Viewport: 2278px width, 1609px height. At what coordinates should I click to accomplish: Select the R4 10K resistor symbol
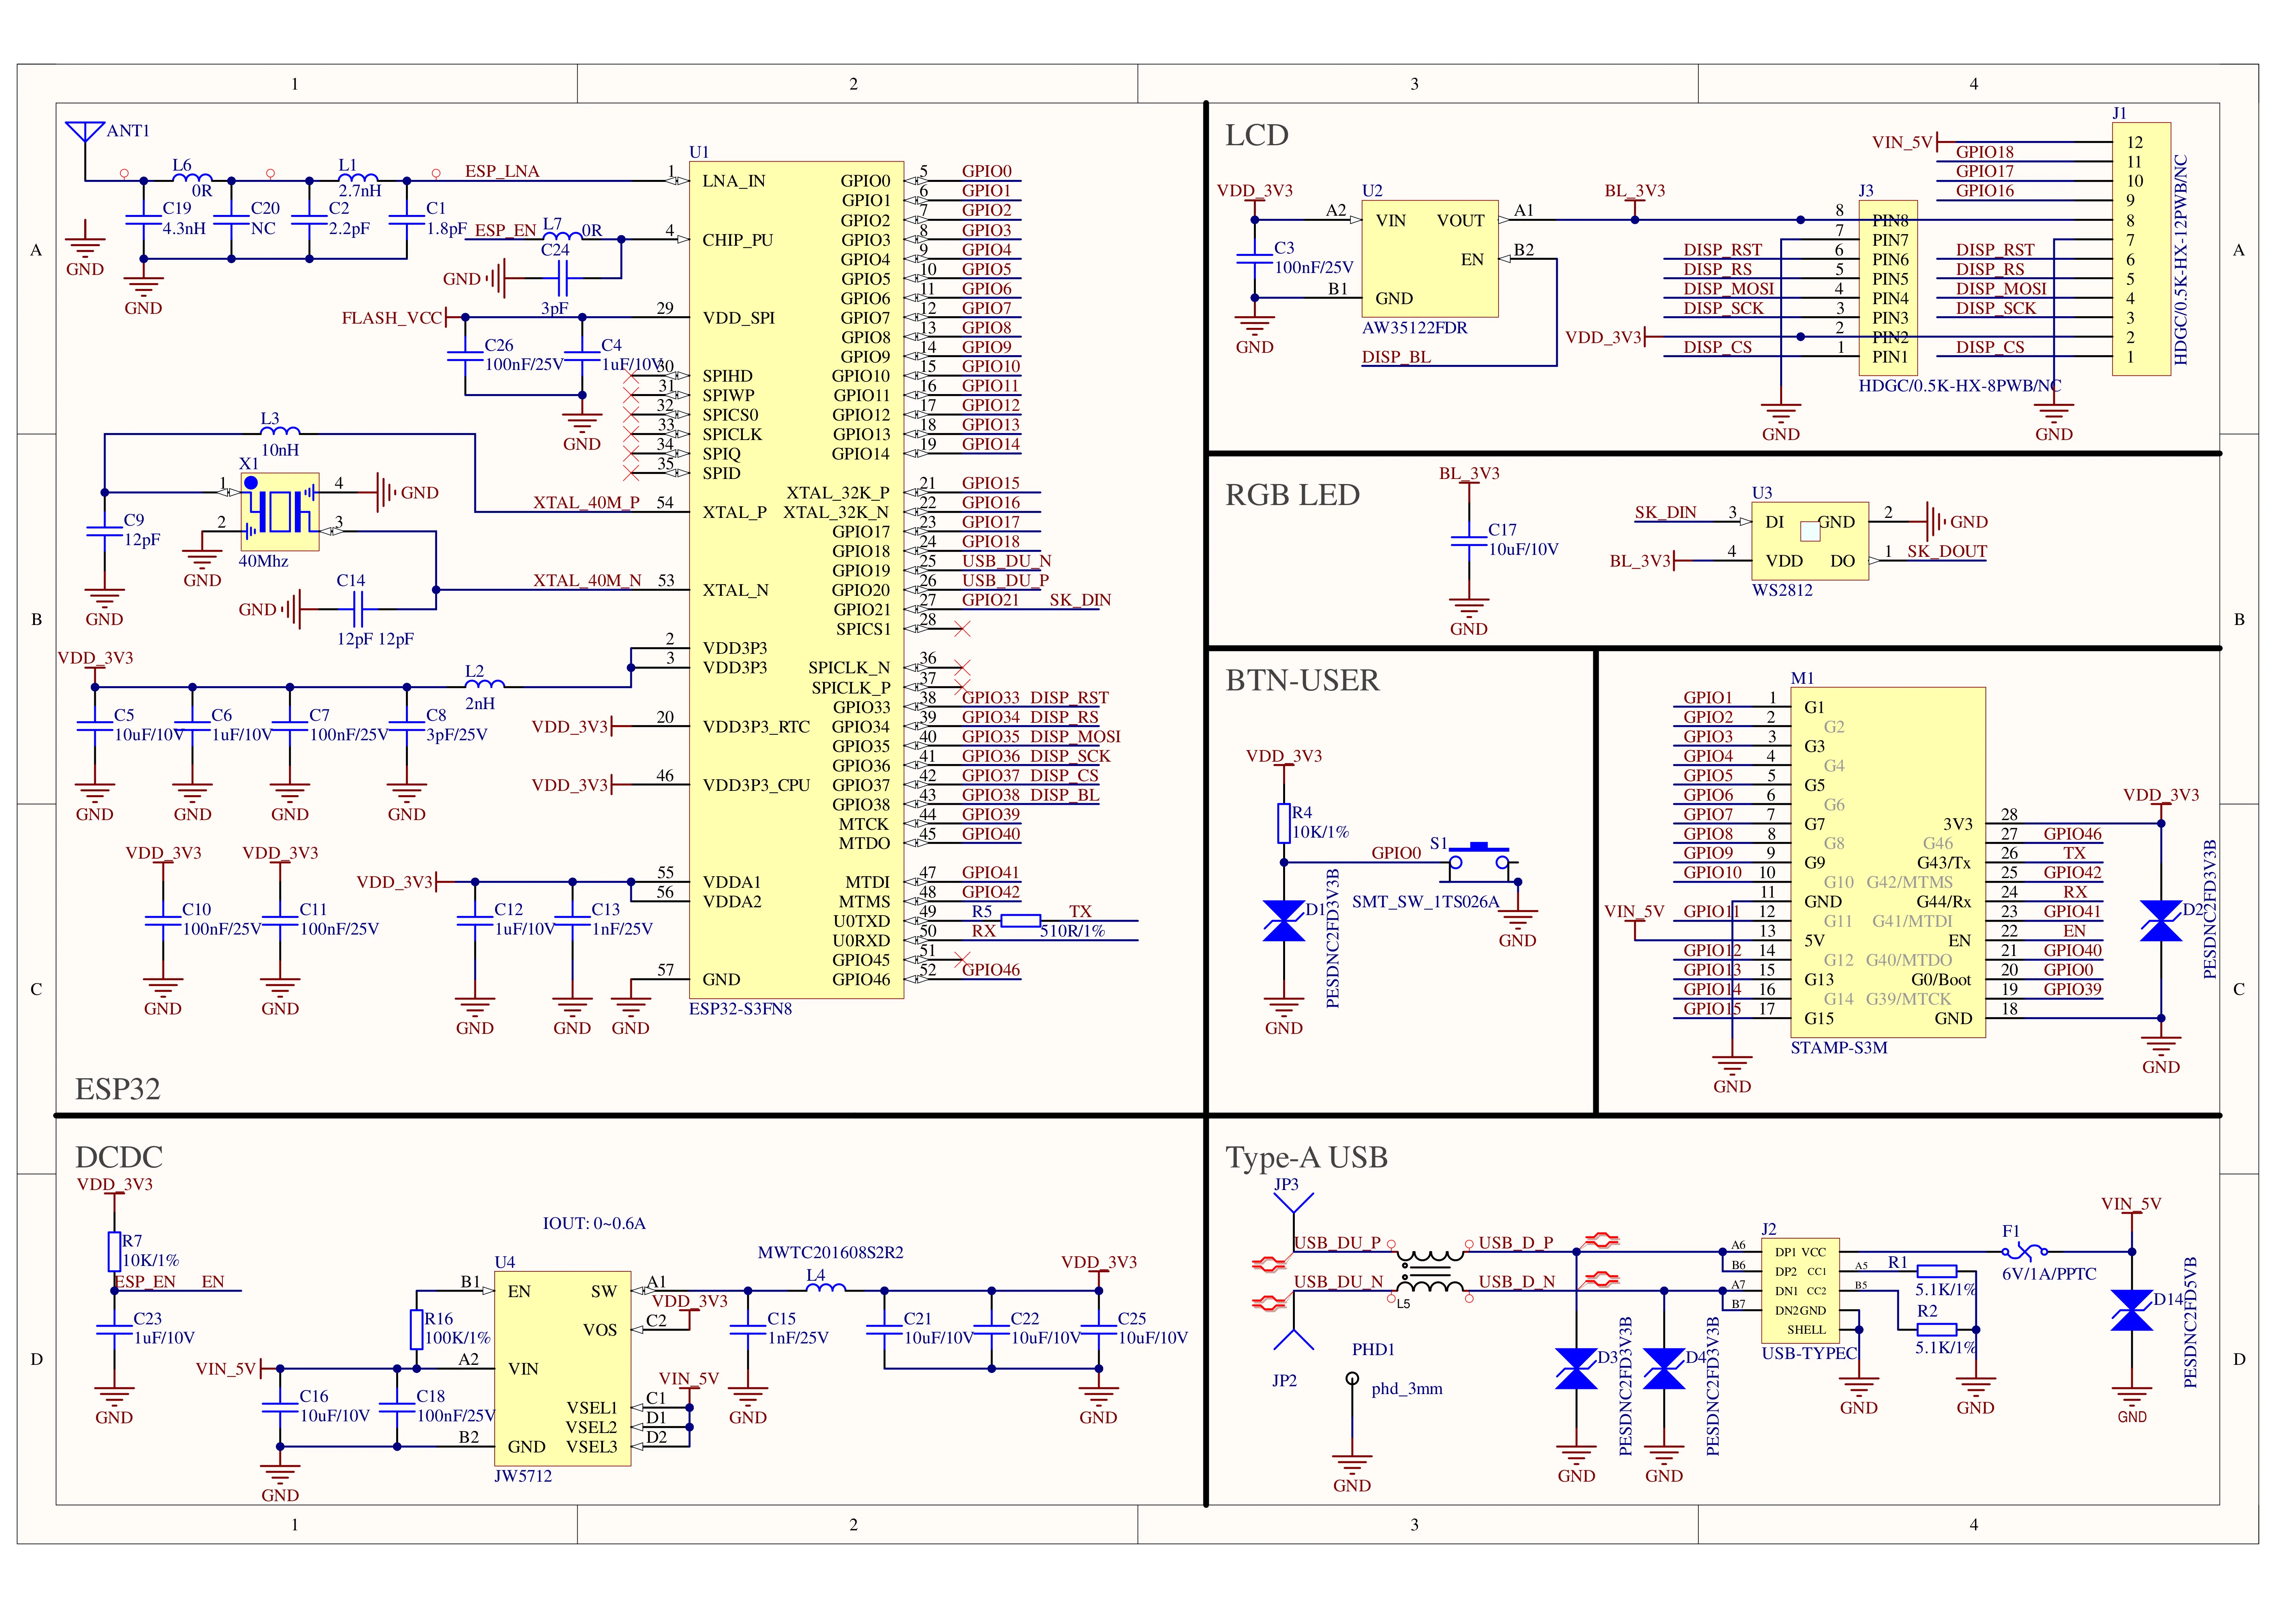(x=1284, y=823)
